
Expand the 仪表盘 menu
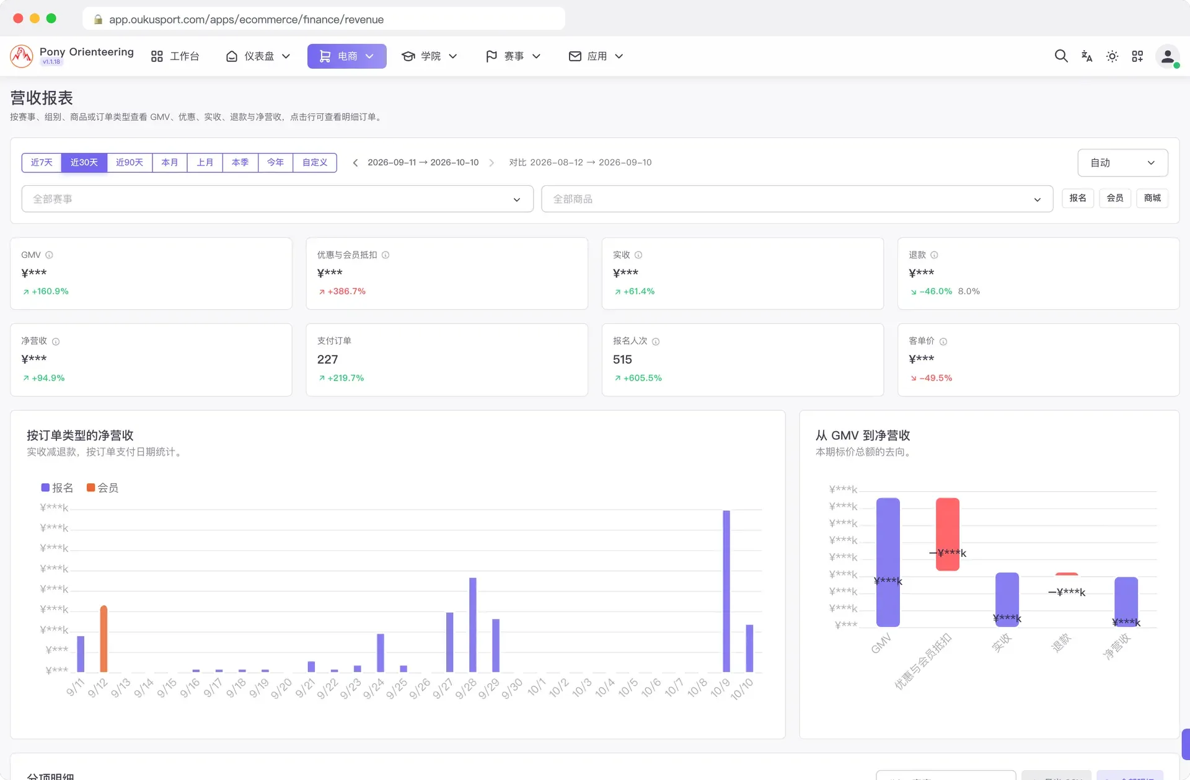tap(258, 56)
